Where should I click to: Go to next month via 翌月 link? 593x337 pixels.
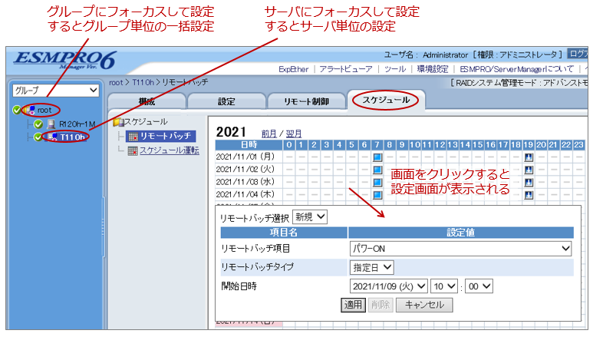294,134
